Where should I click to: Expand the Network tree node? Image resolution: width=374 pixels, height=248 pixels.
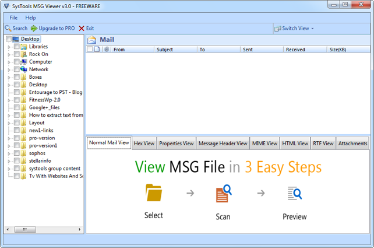pyautogui.click(x=9, y=70)
